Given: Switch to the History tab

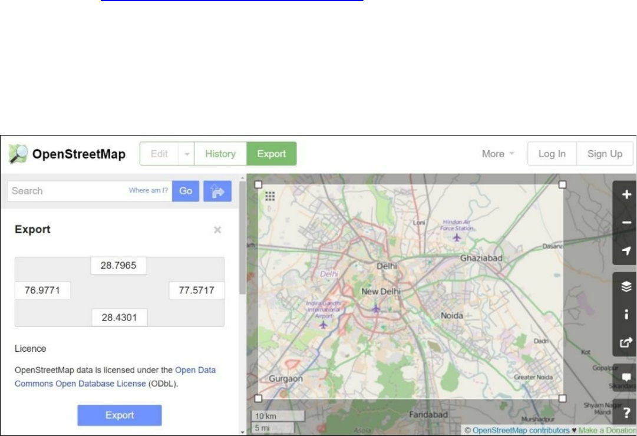Looking at the screenshot, I should [220, 154].
